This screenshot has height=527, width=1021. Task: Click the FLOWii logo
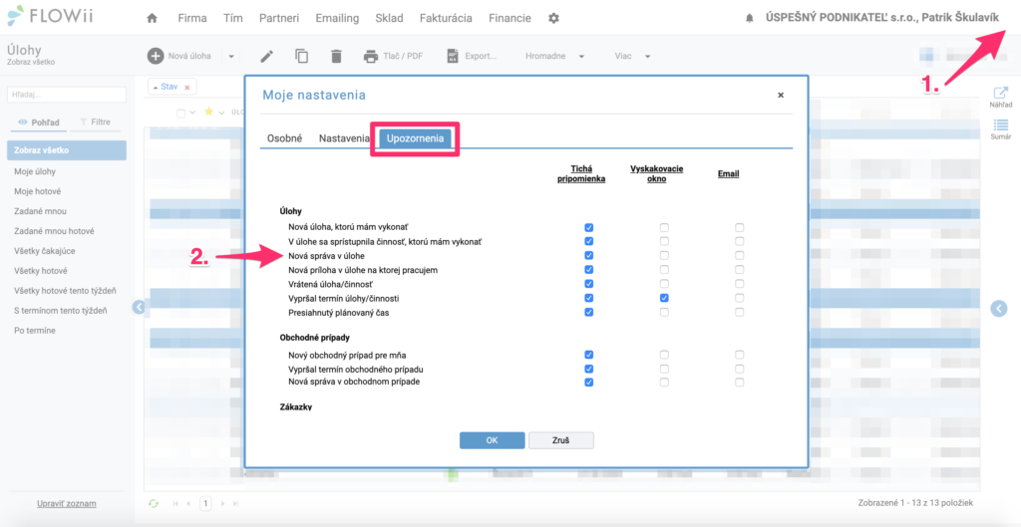point(51,16)
